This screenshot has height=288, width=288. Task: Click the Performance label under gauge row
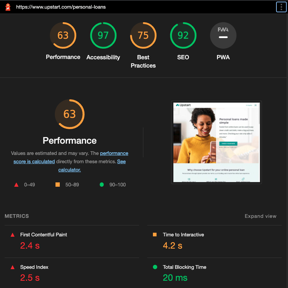coord(63,57)
